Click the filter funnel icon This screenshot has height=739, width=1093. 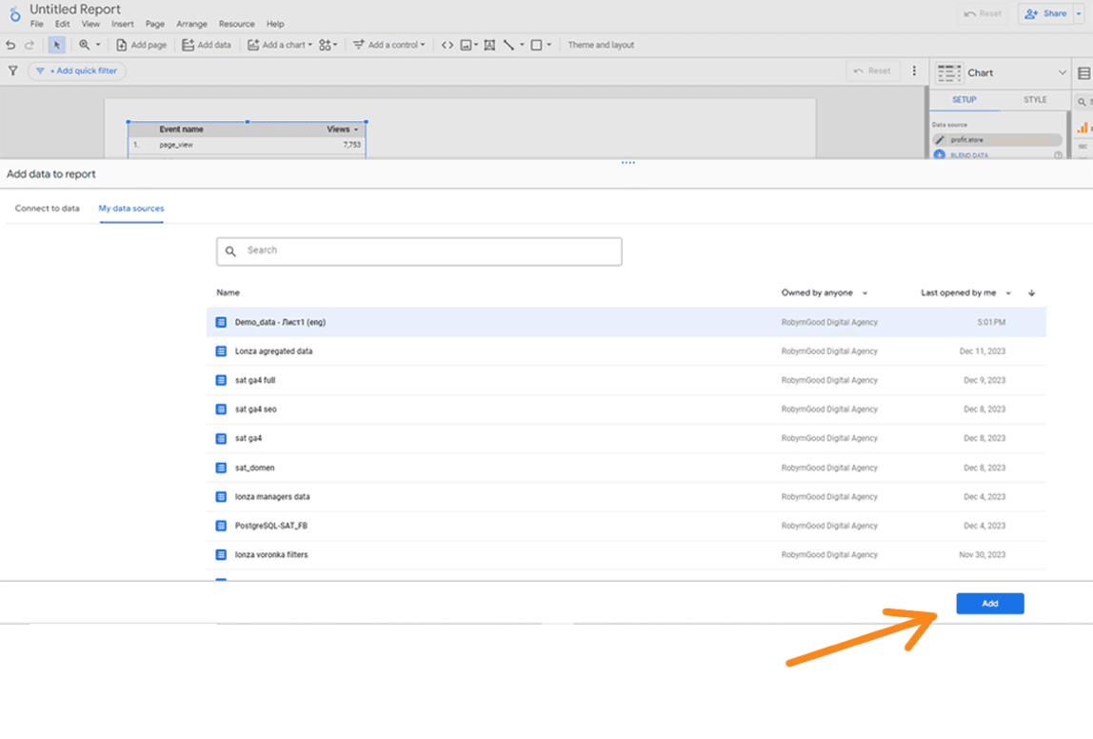coord(12,71)
